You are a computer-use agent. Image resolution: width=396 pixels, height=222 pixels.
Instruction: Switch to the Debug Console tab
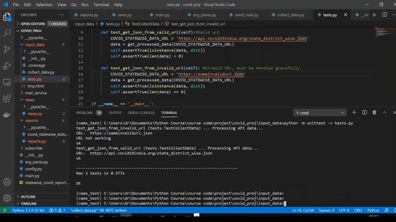(141, 113)
